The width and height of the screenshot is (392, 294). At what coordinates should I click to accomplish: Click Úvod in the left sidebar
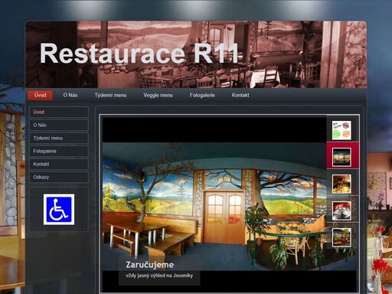click(x=59, y=112)
